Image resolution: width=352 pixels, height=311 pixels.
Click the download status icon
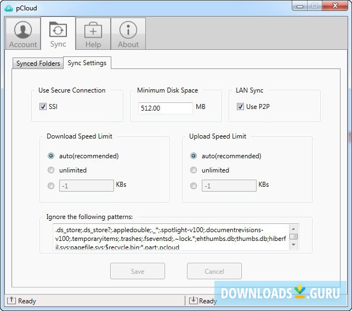[x=194, y=301]
